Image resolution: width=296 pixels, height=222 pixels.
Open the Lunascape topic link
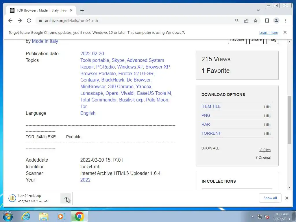92,93
